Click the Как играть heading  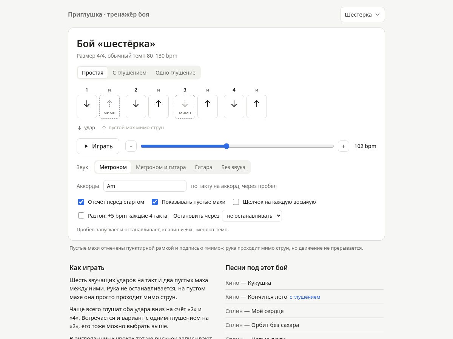(87, 268)
